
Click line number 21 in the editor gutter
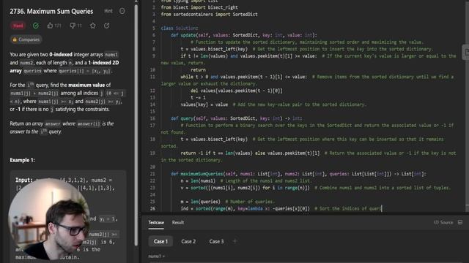[x=152, y=174]
